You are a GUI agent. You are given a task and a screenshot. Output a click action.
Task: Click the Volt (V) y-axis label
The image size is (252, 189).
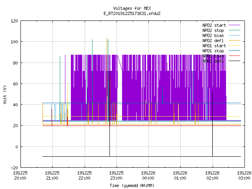tap(5, 95)
